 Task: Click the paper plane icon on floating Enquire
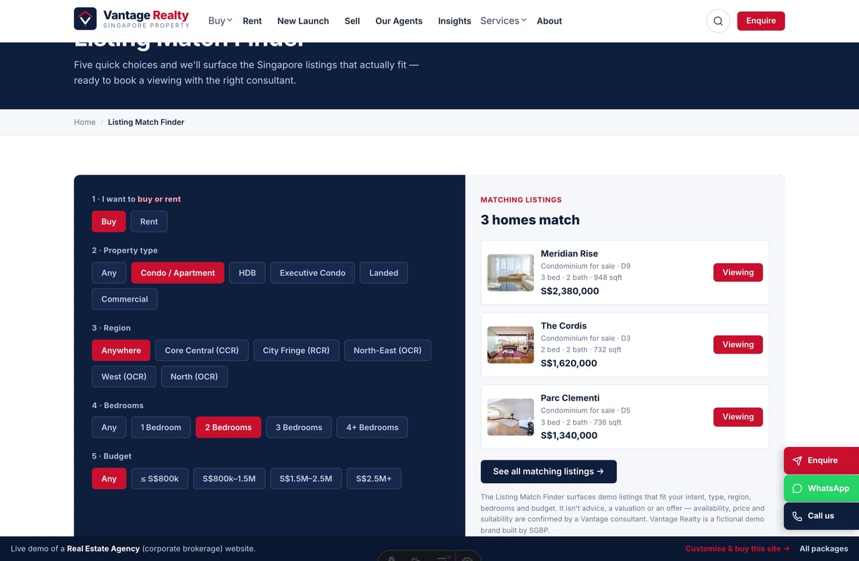(797, 461)
